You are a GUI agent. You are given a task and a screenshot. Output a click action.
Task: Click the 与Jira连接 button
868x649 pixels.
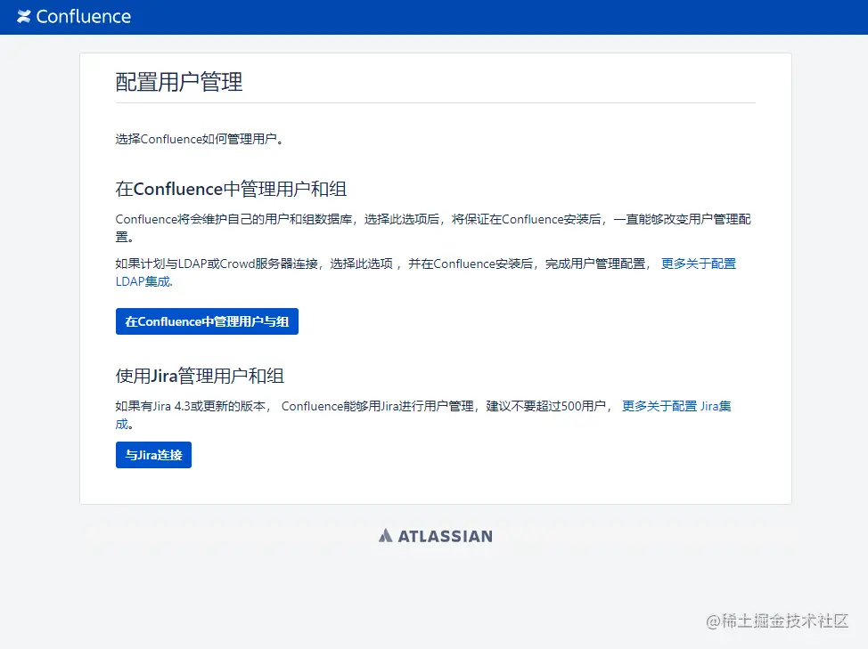click(x=153, y=454)
